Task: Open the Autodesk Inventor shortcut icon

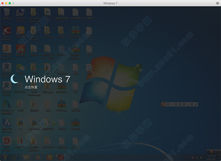Action: [7, 52]
